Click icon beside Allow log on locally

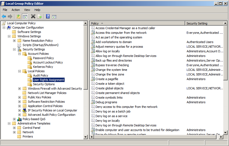93,51
